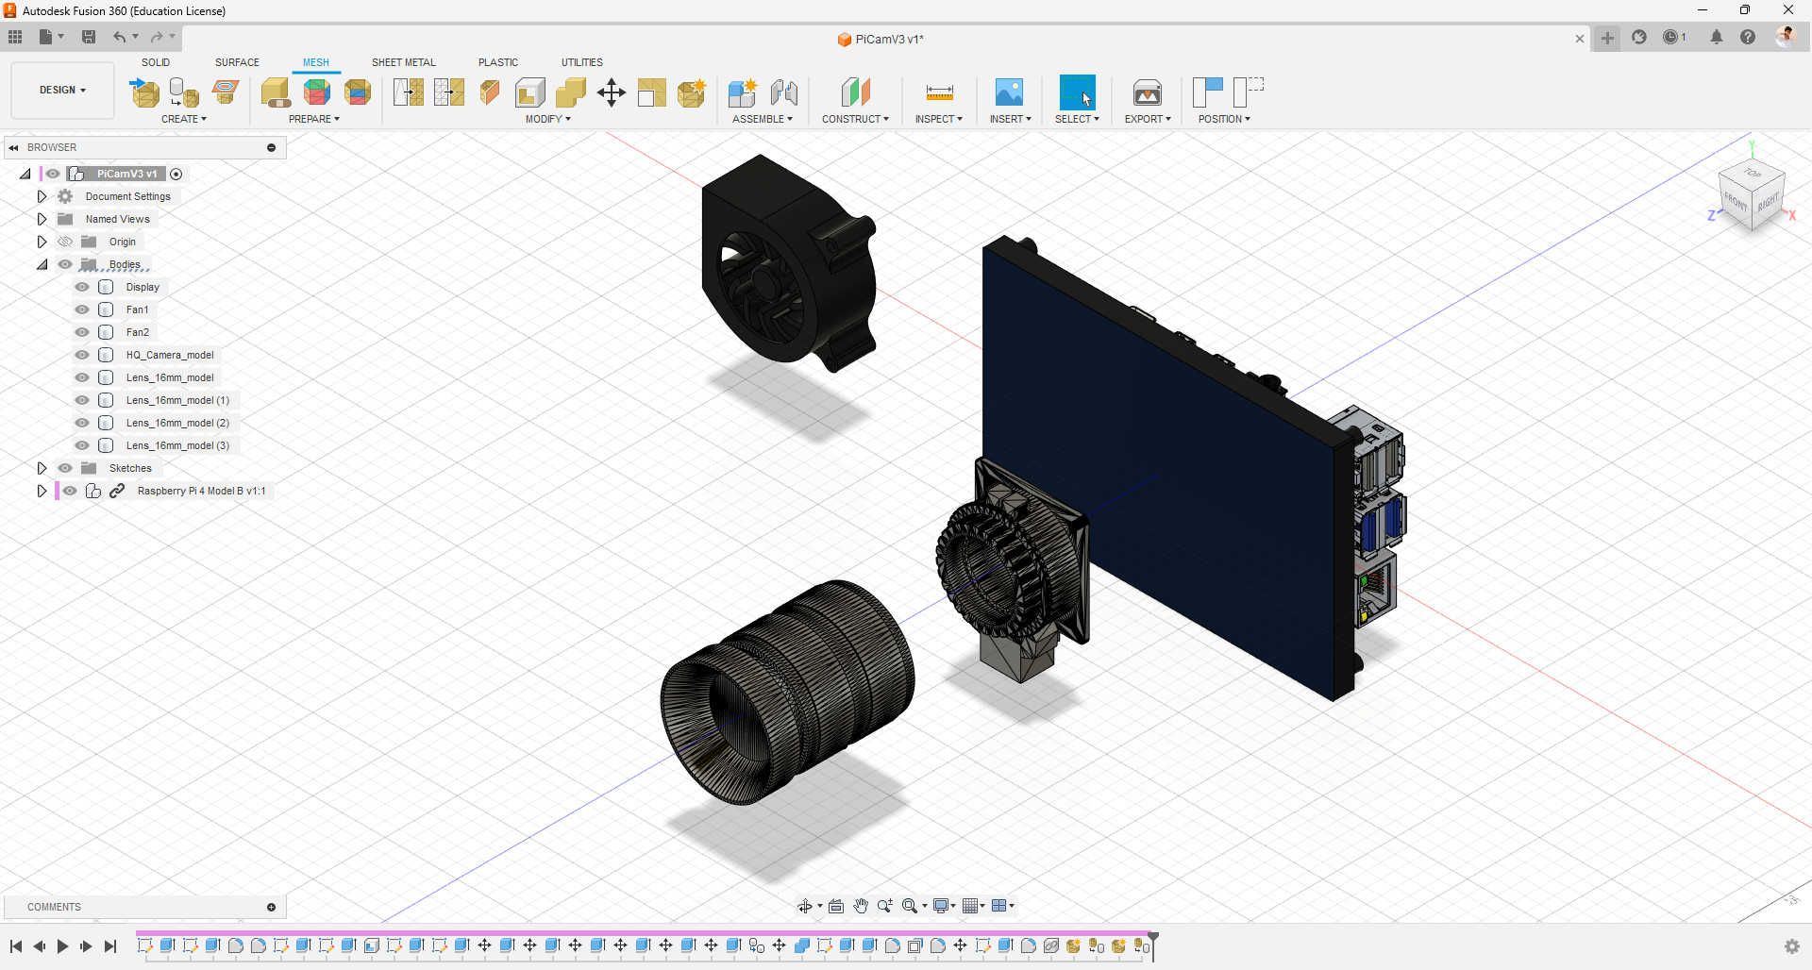Open the MODIFY dropdown menu

(x=548, y=119)
